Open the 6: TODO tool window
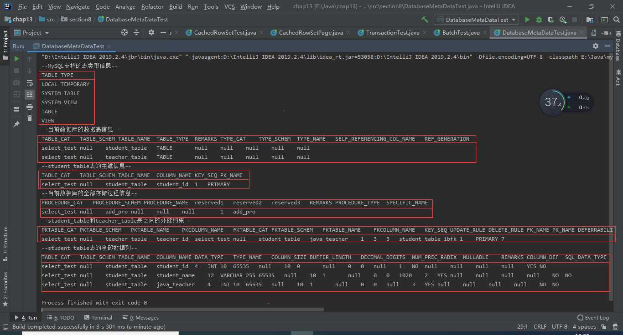Viewport: 623px width, 335px height. [60, 318]
